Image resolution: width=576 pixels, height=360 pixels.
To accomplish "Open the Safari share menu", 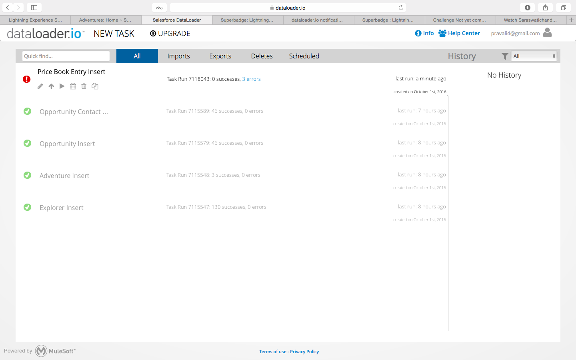I will [545, 8].
